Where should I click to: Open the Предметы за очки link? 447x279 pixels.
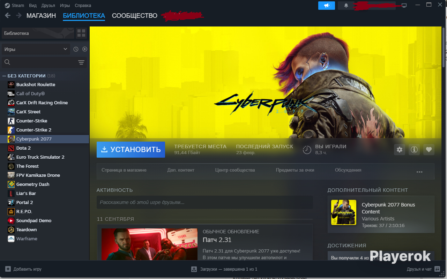click(x=295, y=170)
